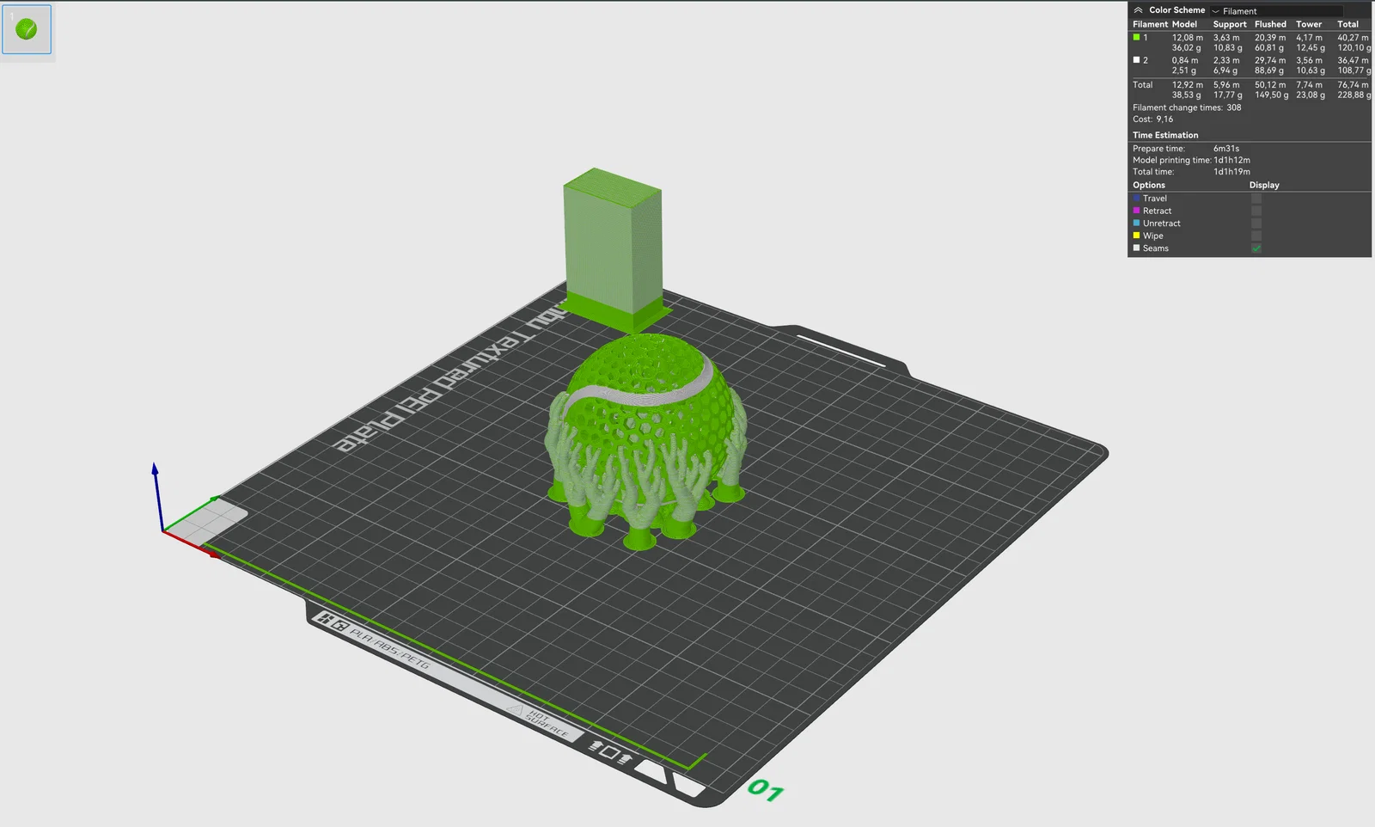The width and height of the screenshot is (1375, 827).
Task: Click the white filament 2 color swatch
Action: pos(1136,60)
